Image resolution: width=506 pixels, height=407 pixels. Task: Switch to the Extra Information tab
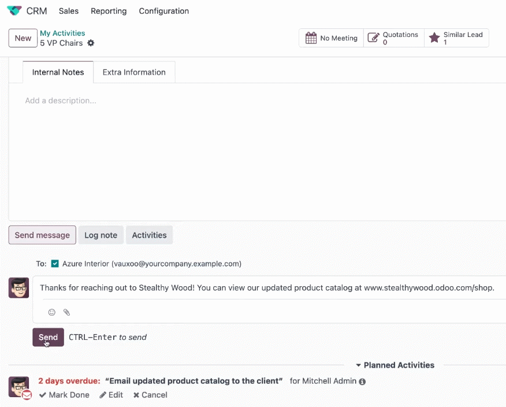tap(134, 72)
